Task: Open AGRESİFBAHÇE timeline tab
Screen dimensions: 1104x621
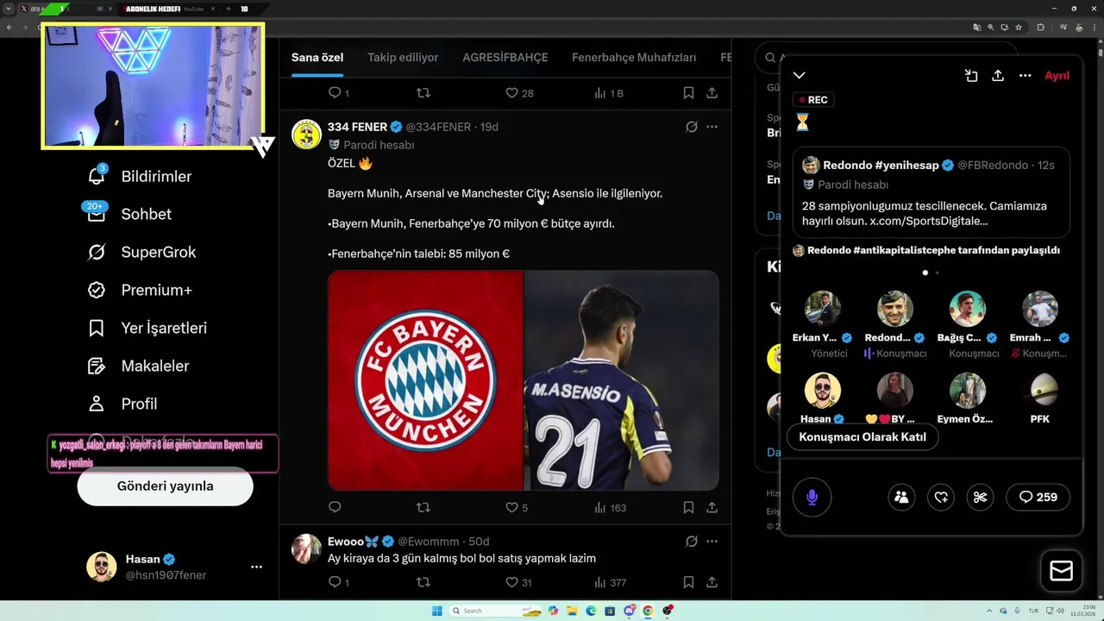Action: point(505,58)
